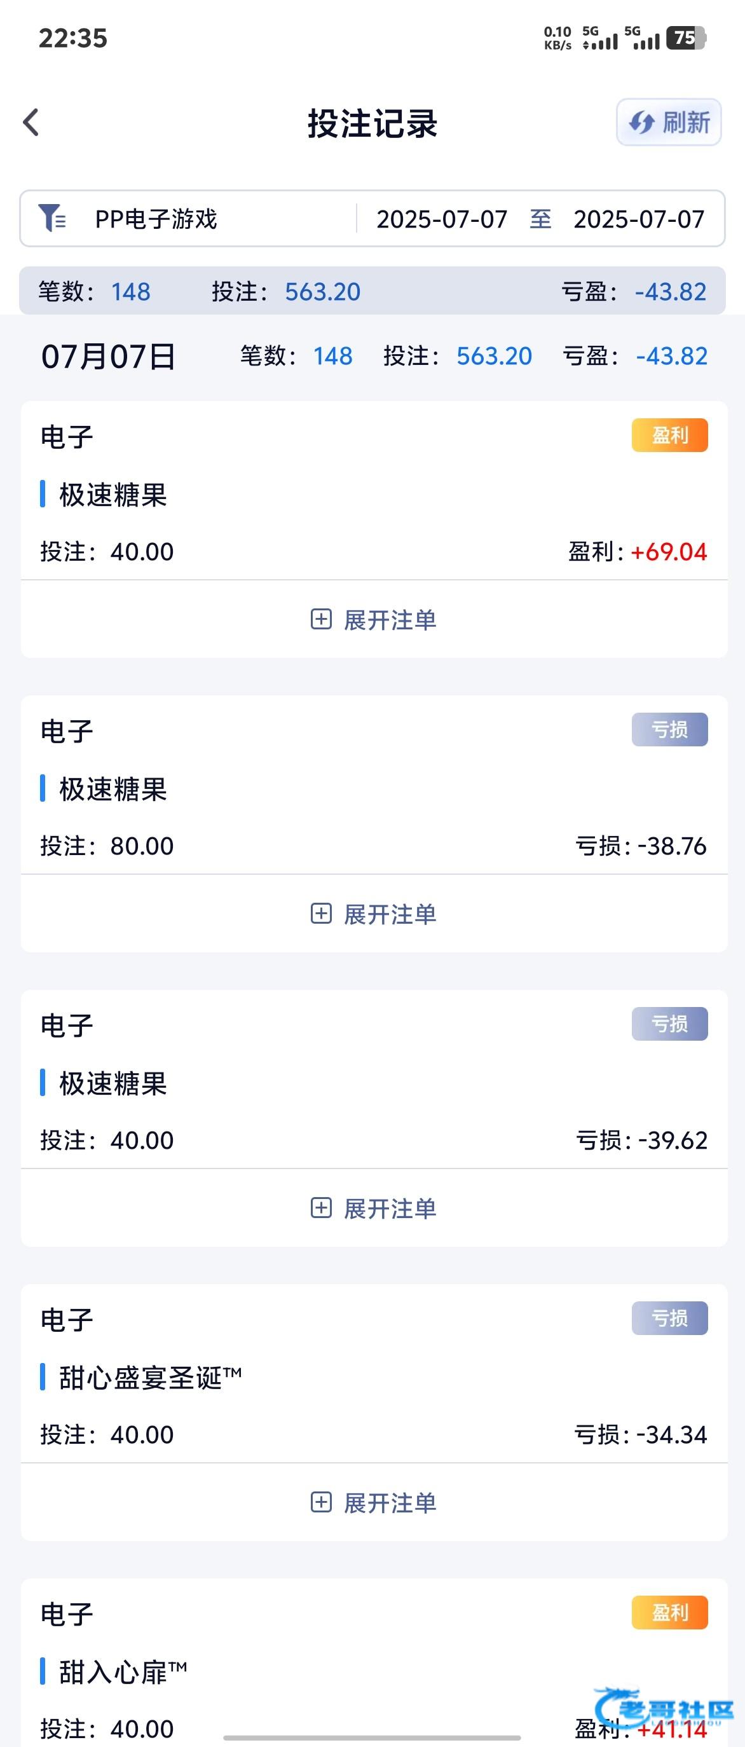Tap plus icon on 甜心盛宴圣诞 展开注单
Screen dimensions: 745x1747
coord(320,1502)
